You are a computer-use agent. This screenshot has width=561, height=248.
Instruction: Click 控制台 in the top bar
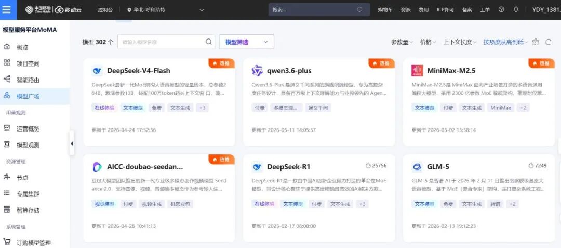(105, 10)
